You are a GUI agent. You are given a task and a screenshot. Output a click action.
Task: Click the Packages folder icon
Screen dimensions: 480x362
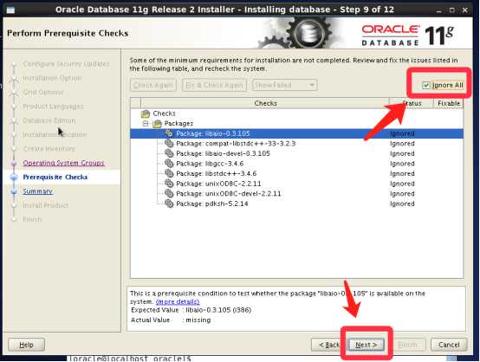[157, 124]
